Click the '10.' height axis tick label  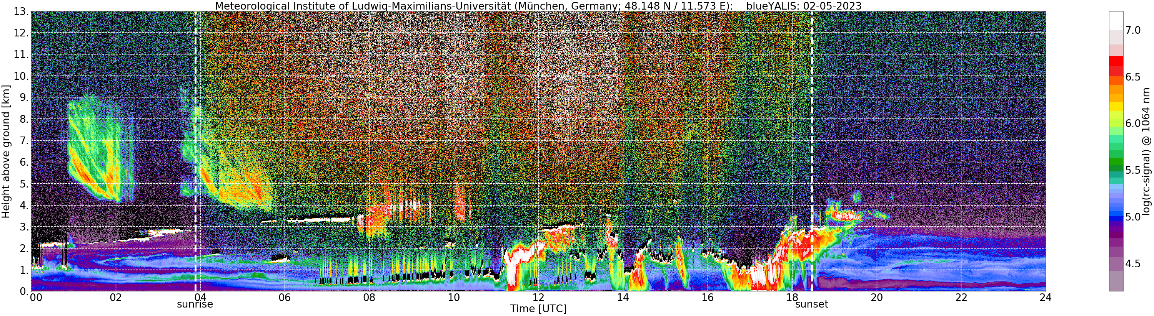tap(21, 76)
